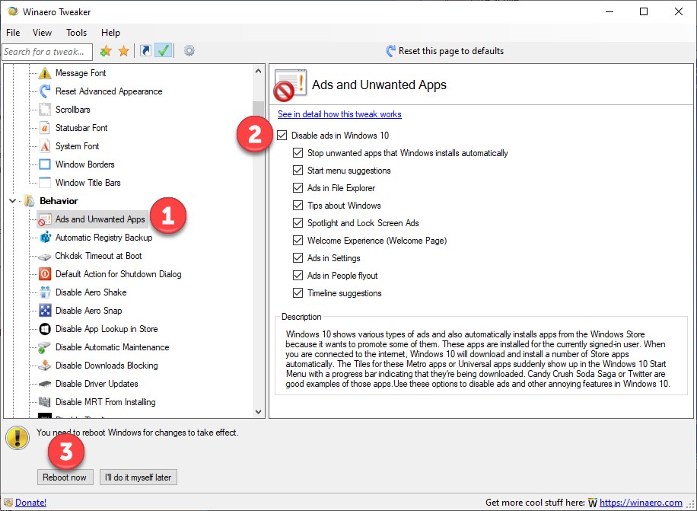The image size is (697, 511).
Task: Open settings via the gear icon
Action: (189, 51)
